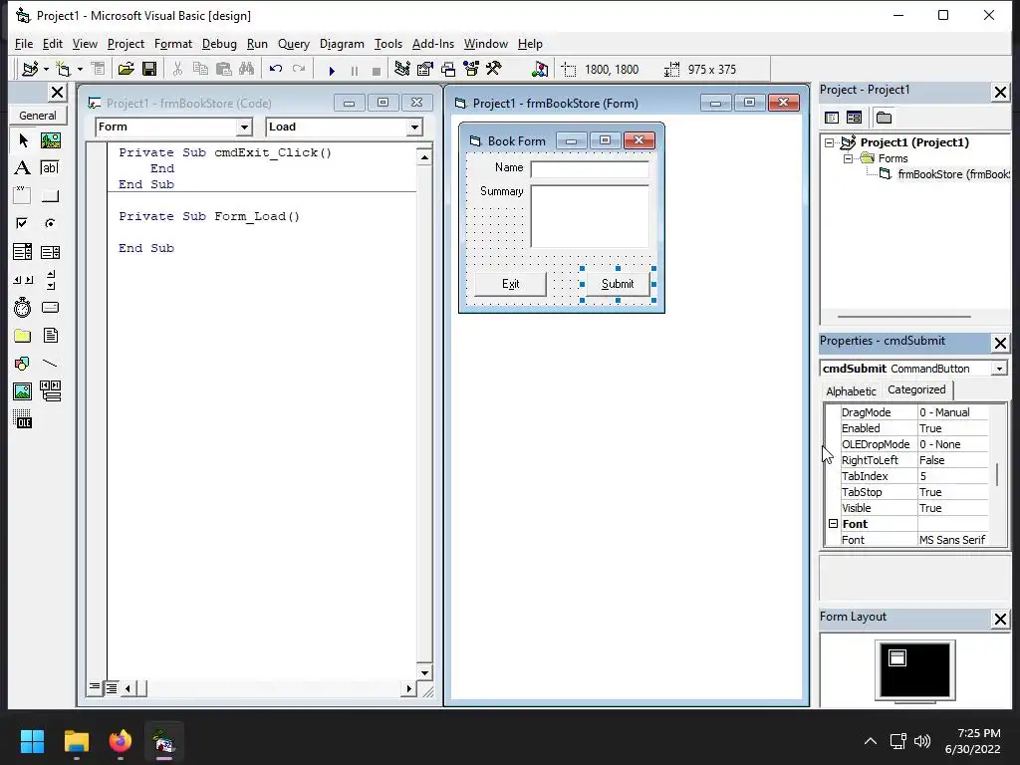Viewport: 1020px width, 765px height.
Task: Switch to the Alphabetic properties tab
Action: point(851,390)
